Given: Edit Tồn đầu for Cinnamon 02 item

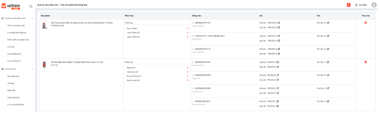Looking at the screenshot, I should pos(328,88).
